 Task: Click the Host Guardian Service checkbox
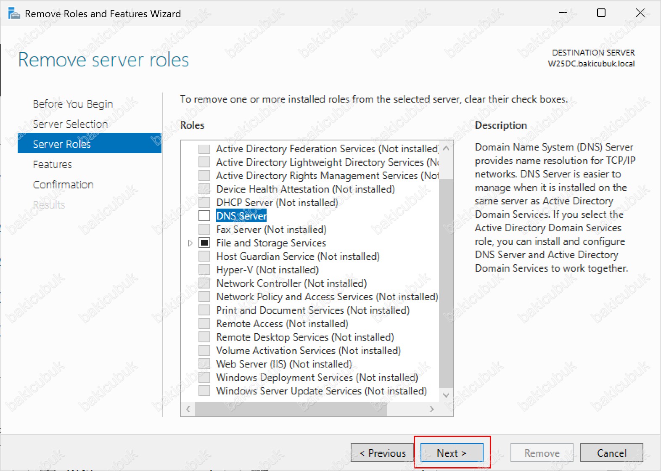(204, 256)
